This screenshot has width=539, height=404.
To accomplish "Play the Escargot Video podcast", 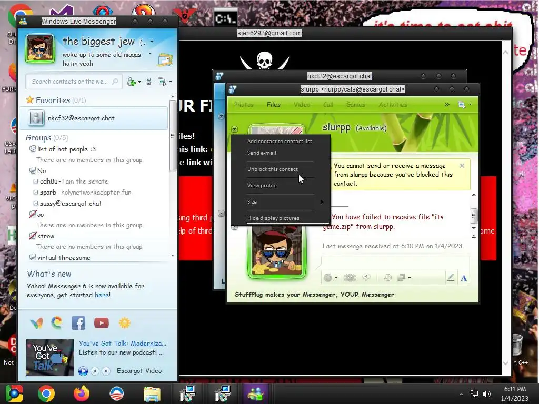I will point(83,371).
